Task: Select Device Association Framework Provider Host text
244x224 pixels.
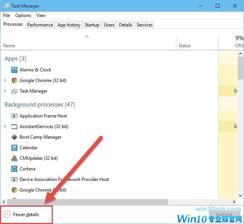Action: pyautogui.click(x=64, y=179)
